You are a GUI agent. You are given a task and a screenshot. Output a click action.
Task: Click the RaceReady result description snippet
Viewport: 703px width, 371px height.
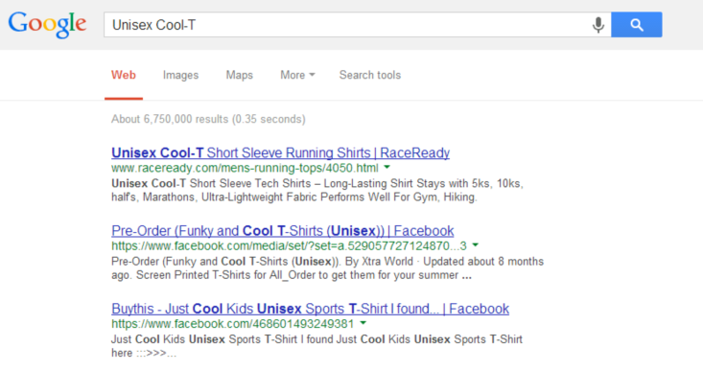pos(317,191)
